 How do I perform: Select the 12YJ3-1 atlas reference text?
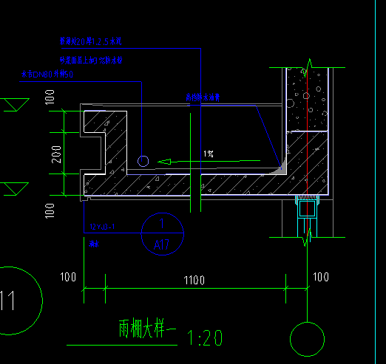[102, 227]
